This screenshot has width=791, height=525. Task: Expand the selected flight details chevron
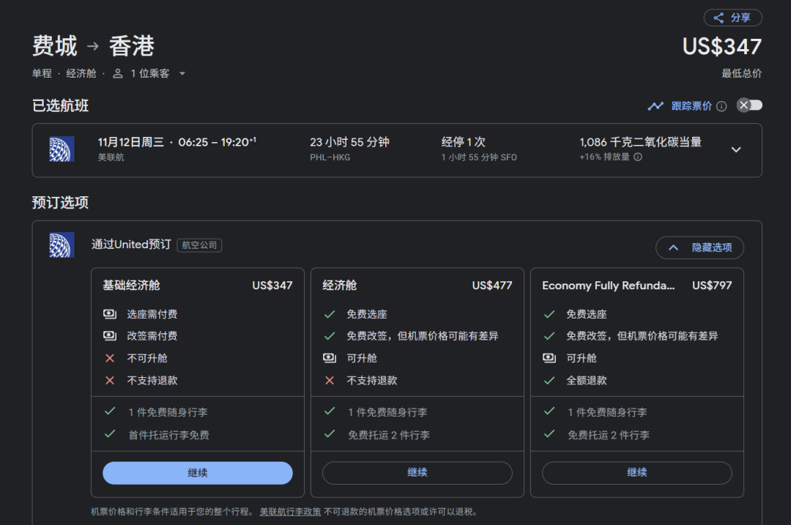point(736,149)
